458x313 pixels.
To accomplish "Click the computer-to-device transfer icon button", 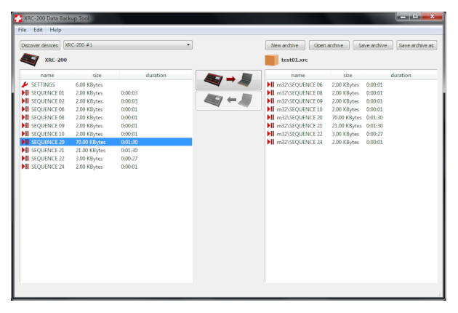I will point(228,100).
